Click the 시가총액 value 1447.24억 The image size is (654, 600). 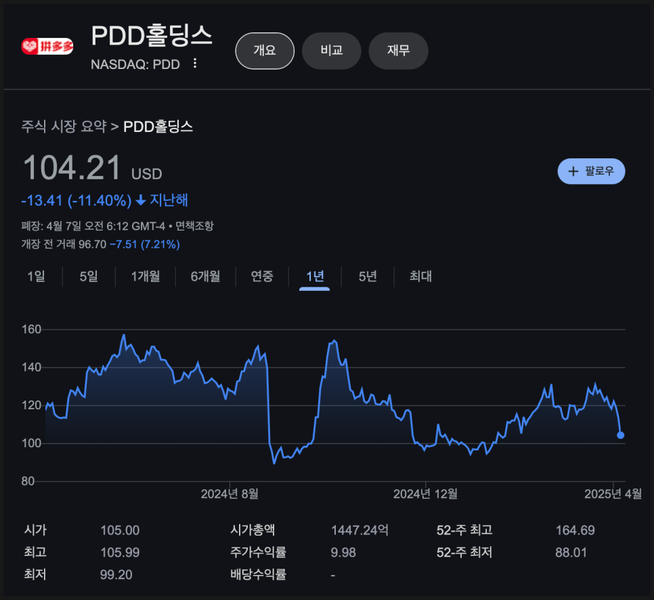click(359, 530)
